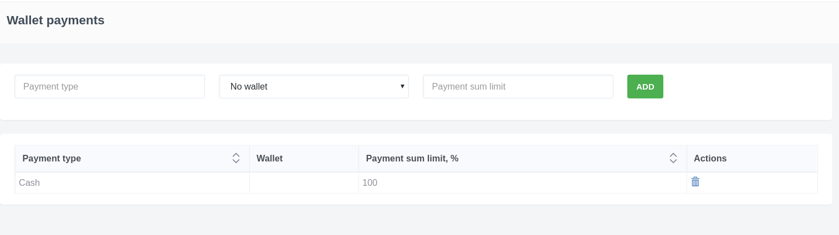Sort by the Payment type column header

coord(52,159)
